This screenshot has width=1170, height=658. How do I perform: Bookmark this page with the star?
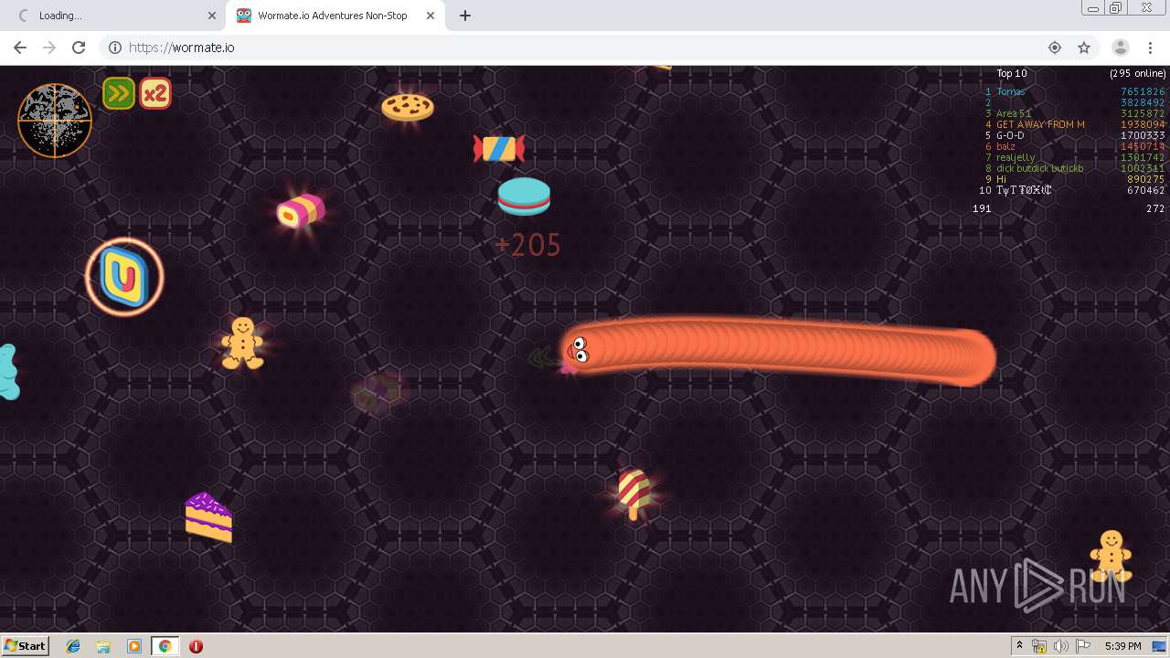pyautogui.click(x=1084, y=48)
